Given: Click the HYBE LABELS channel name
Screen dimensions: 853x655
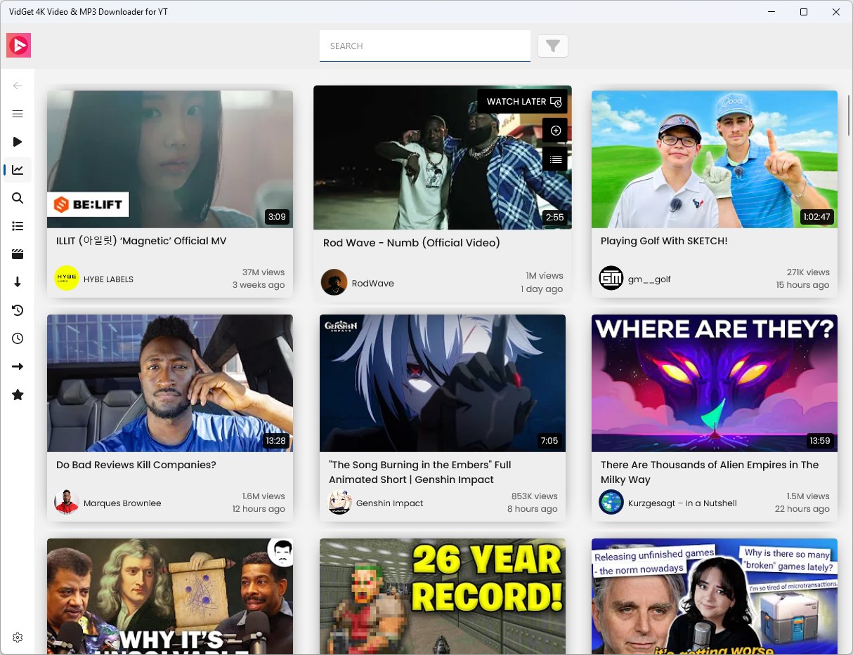Looking at the screenshot, I should [x=108, y=279].
